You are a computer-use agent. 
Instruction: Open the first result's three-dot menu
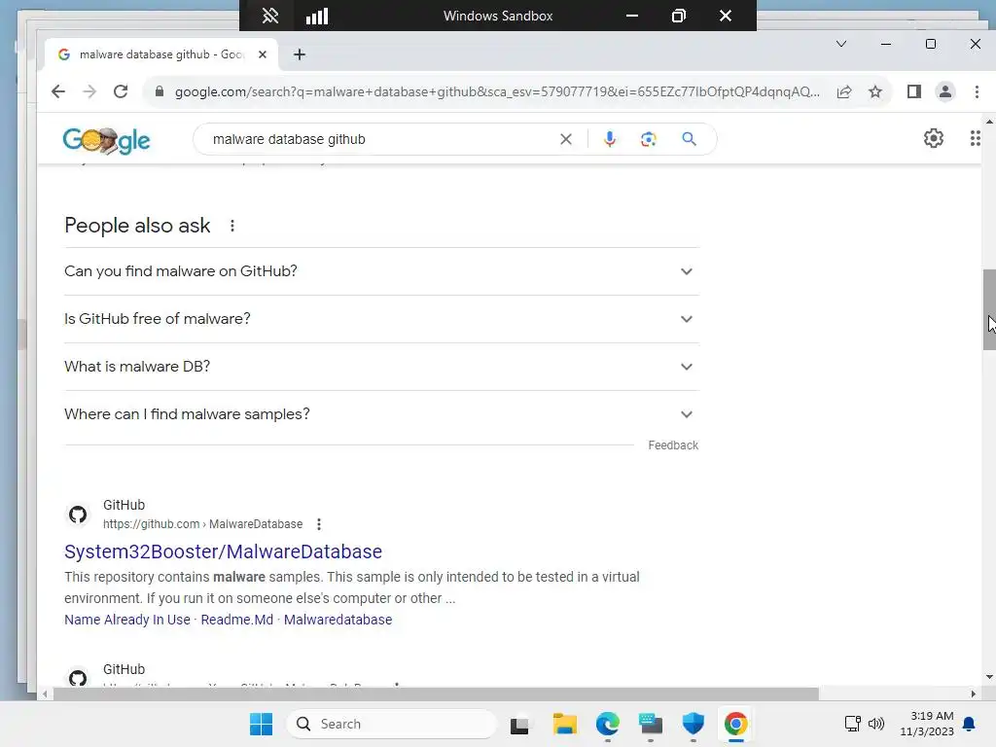click(x=319, y=524)
